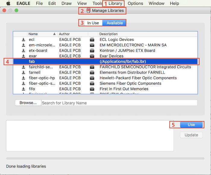Viewport: 211px width, 175px height.
Task: Click the download icon for exar library
Action: (x=24, y=56)
